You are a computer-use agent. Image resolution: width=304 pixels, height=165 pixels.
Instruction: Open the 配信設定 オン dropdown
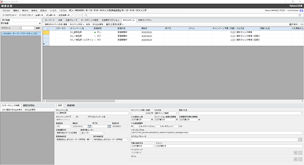(x=64, y=127)
